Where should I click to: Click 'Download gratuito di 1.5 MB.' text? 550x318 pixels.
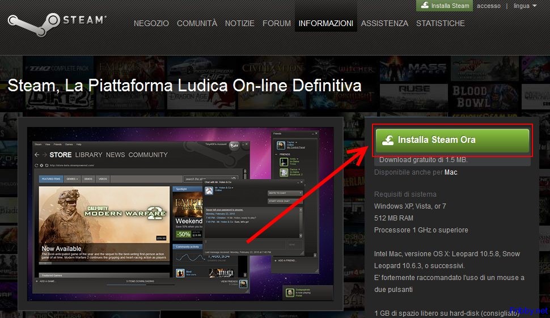tap(424, 160)
